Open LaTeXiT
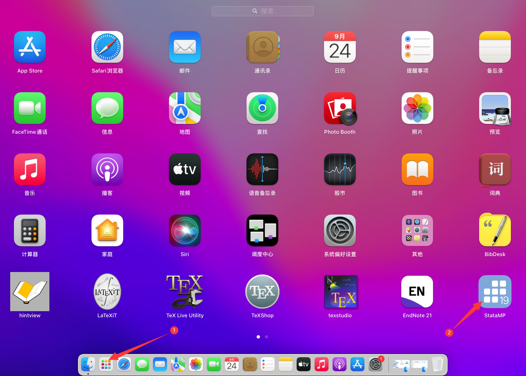Viewport: 526px width, 376px height. (x=107, y=292)
